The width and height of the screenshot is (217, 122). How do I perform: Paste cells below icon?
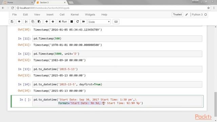tap(39, 22)
